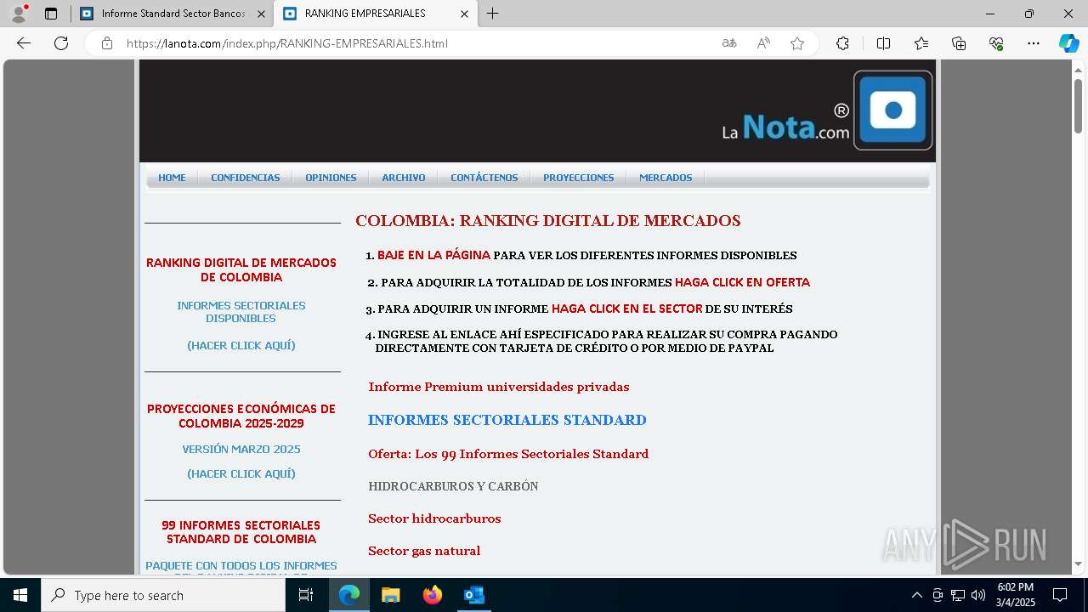Click RANKING DIGITAL DE MERCADOS DE COLOMBIA heading

(241, 270)
